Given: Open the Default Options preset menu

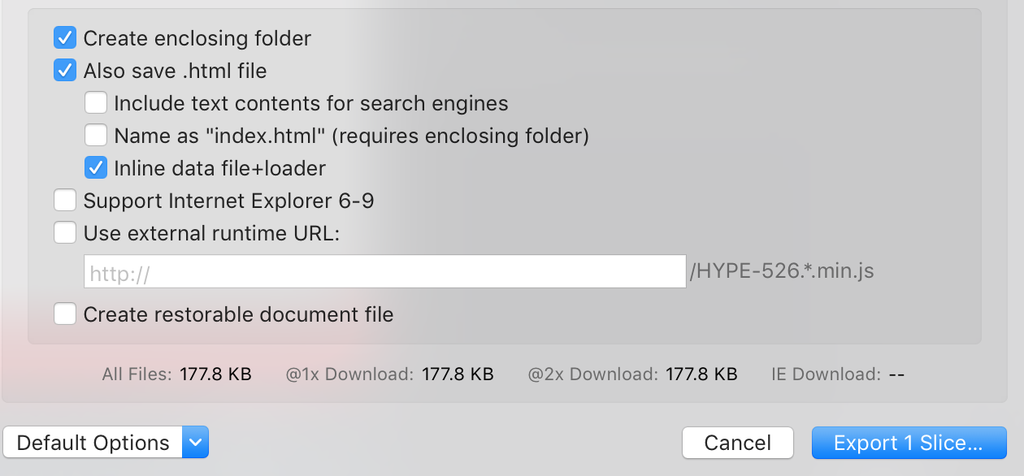Looking at the screenshot, I should click(x=93, y=443).
